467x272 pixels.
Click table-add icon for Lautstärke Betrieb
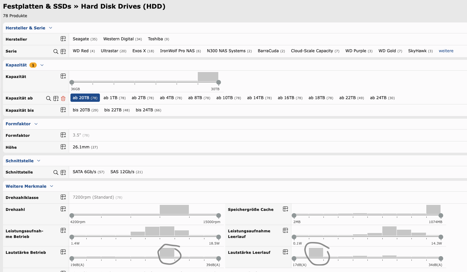click(63, 252)
